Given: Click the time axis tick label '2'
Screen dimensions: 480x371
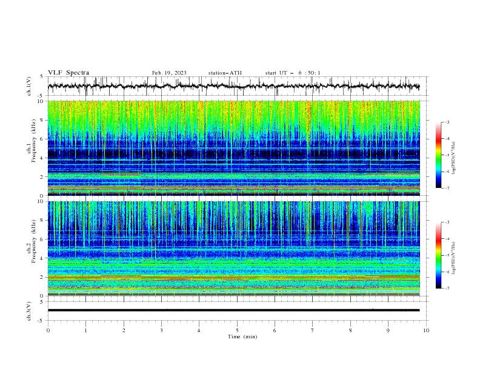Looking at the screenshot, I should 124,330.
